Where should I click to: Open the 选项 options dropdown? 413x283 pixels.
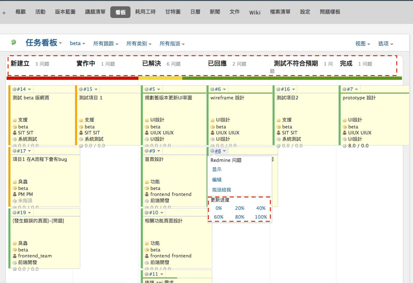386,44
